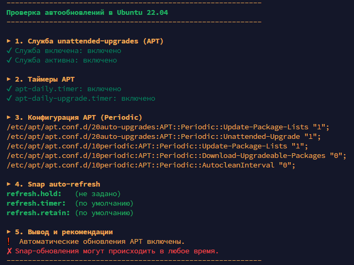Click the red exclamation mark warning icon
The height and width of the screenshot is (265, 354).
click(x=9, y=241)
